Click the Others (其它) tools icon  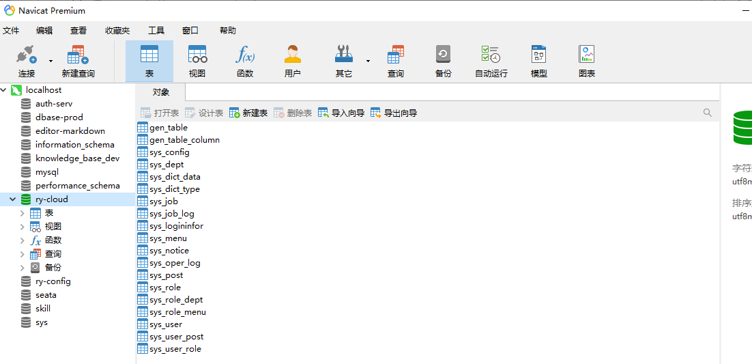[x=343, y=54]
